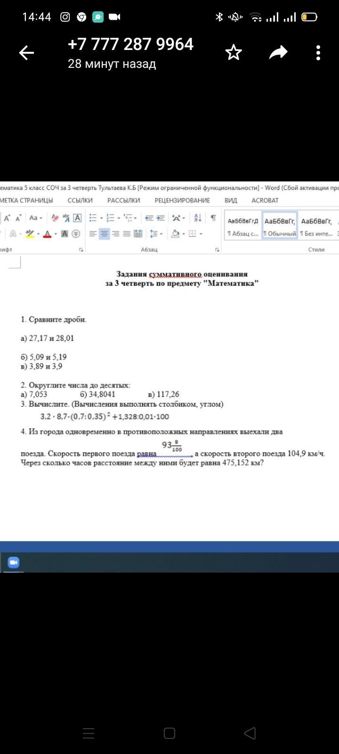The image size is (339, 754).
Task: Open the line spacing dropdown
Action: tap(155, 233)
